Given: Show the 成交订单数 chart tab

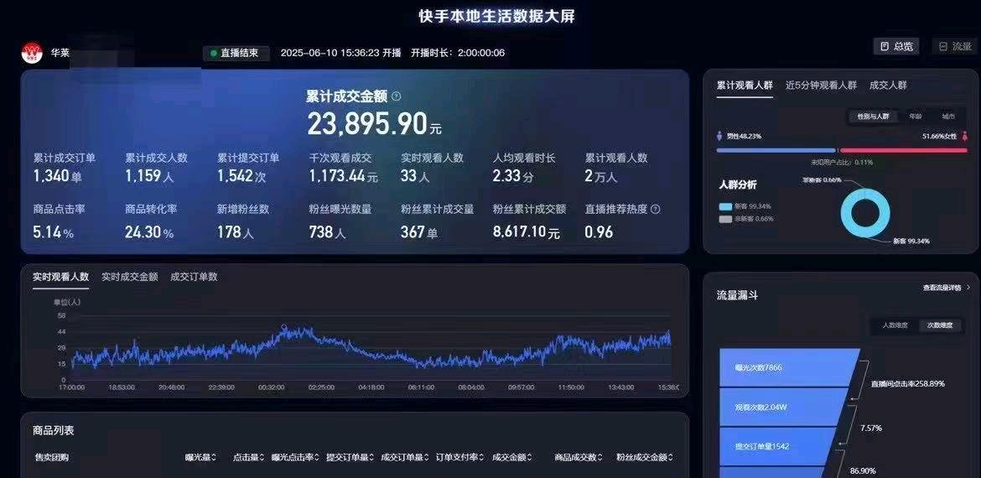Looking at the screenshot, I should pyautogui.click(x=194, y=277).
